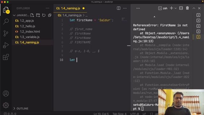Click the errors and warnings status item

pyautogui.click(x=10, y=114)
